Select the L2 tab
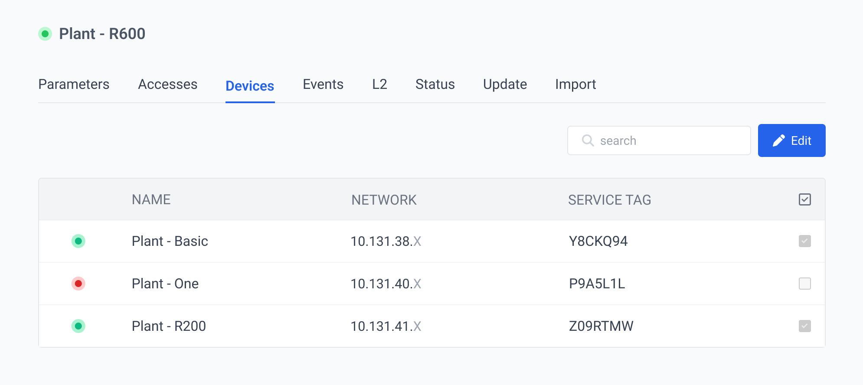The image size is (863, 385). tap(379, 84)
